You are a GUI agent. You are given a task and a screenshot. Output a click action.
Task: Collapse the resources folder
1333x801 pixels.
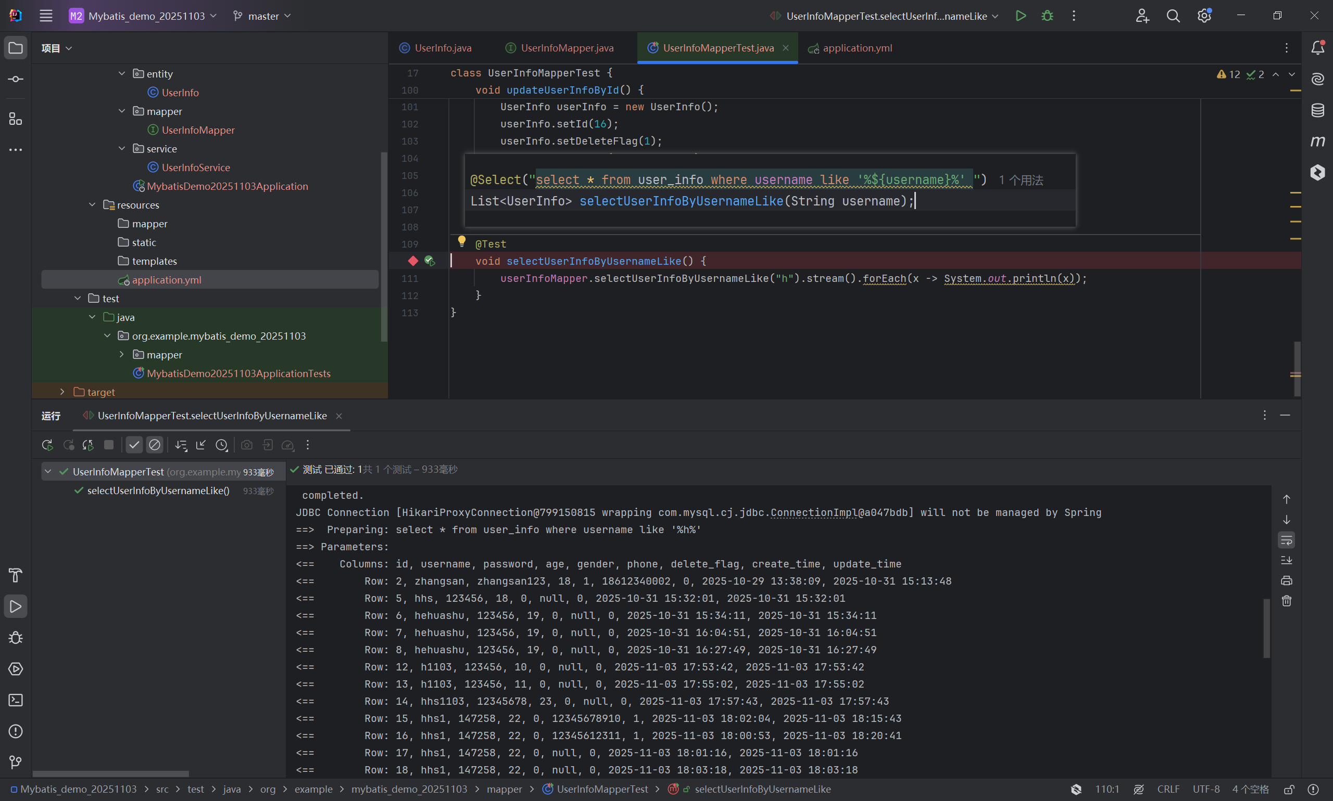click(x=92, y=204)
